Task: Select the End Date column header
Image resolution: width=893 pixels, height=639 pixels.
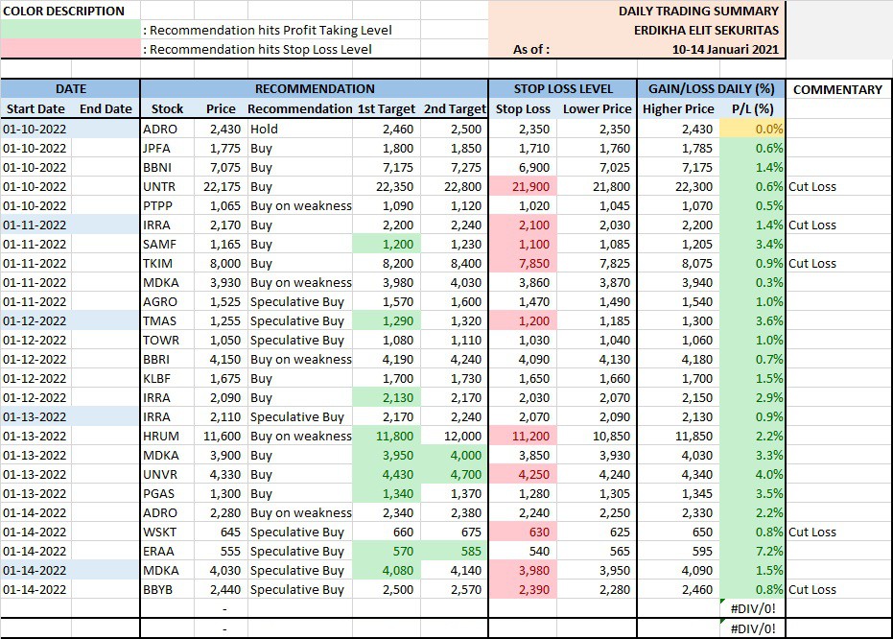Action: [x=106, y=109]
